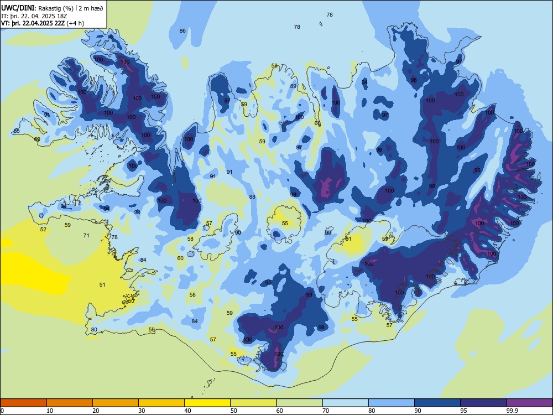The image size is (553, 415).
Task: Click the humidity value 71 on the map
Action: click(86, 235)
